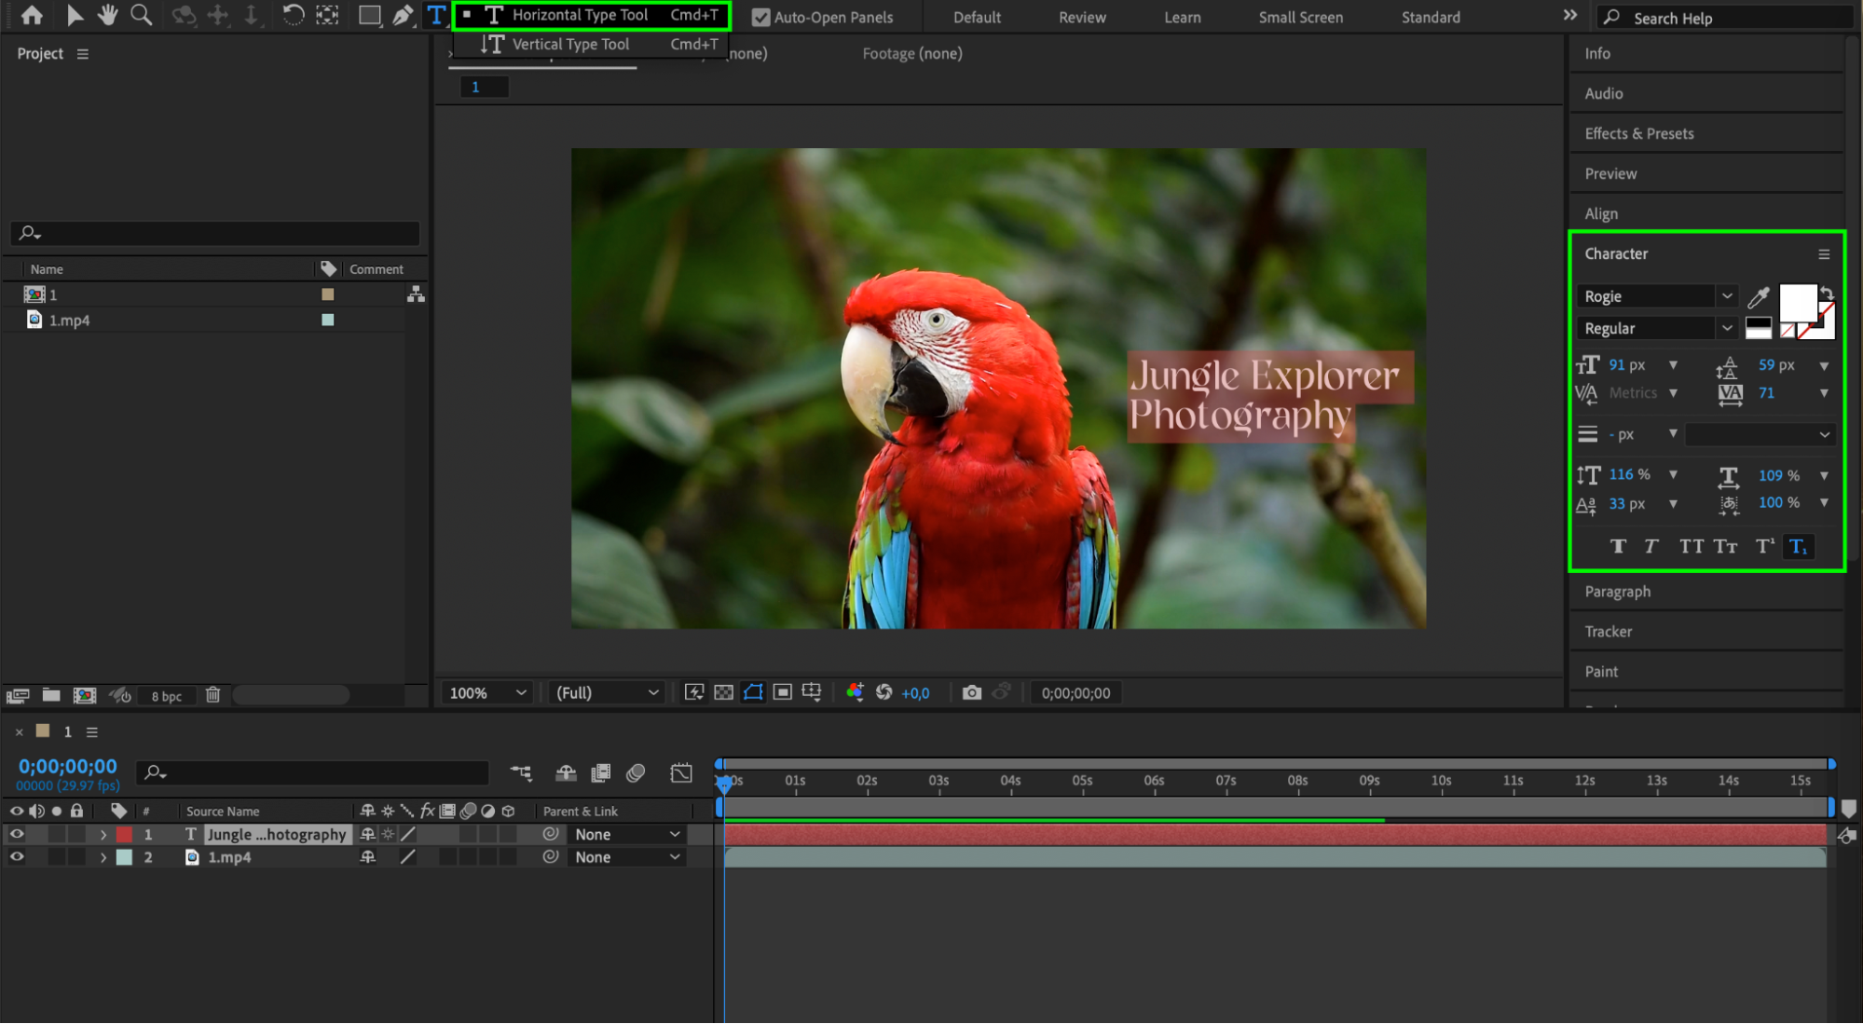Screen dimensions: 1863x1024
Task: Select the Pen tool
Action: tap(403, 15)
